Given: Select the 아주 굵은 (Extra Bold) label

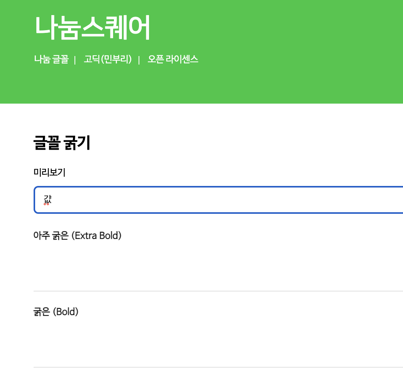Looking at the screenshot, I should pyautogui.click(x=77, y=235).
